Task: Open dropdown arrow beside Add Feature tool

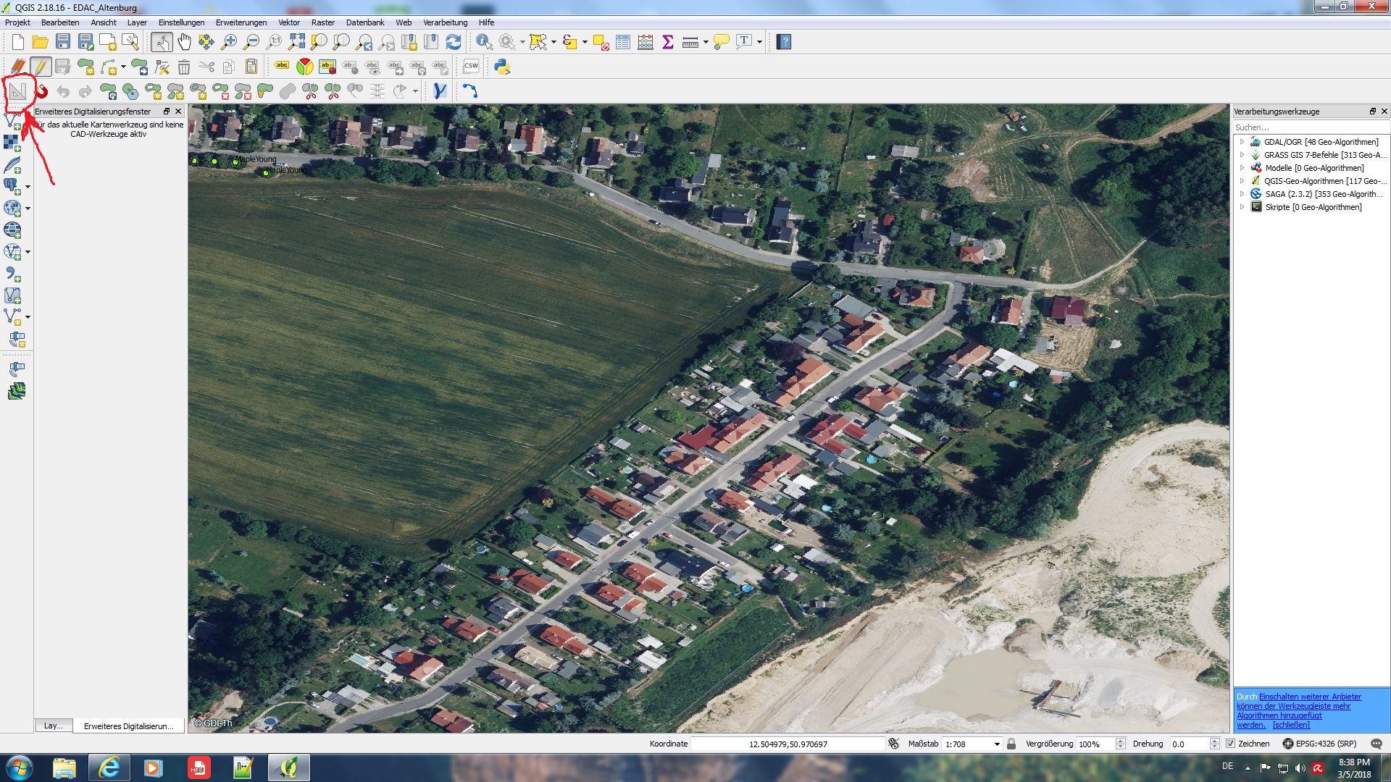Action: click(123, 67)
